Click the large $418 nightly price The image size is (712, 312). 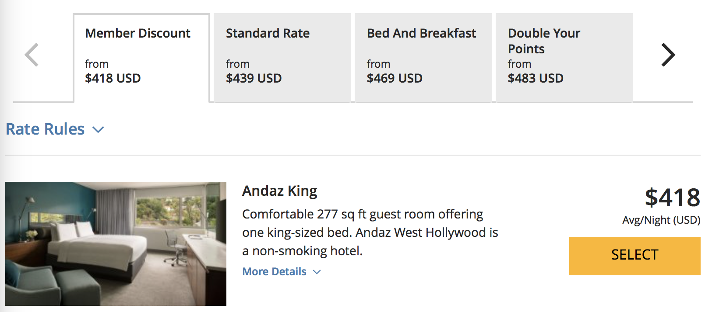point(672,198)
